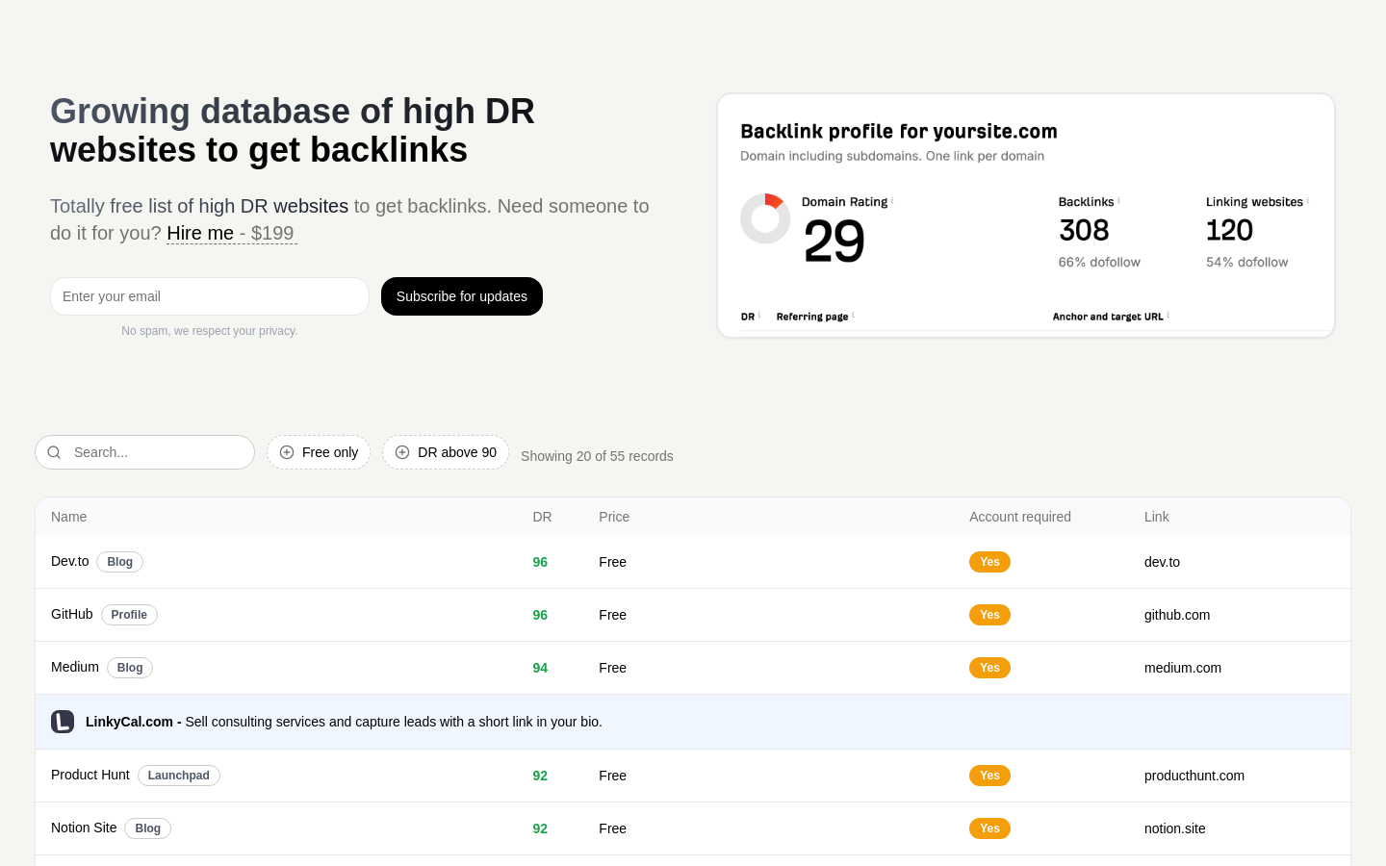Click the Referring page column label
This screenshot has height=866, width=1386.
(x=812, y=317)
